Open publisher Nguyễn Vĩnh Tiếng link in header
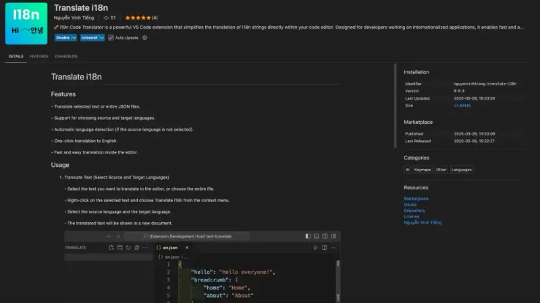The width and height of the screenshot is (540, 303). click(x=74, y=18)
